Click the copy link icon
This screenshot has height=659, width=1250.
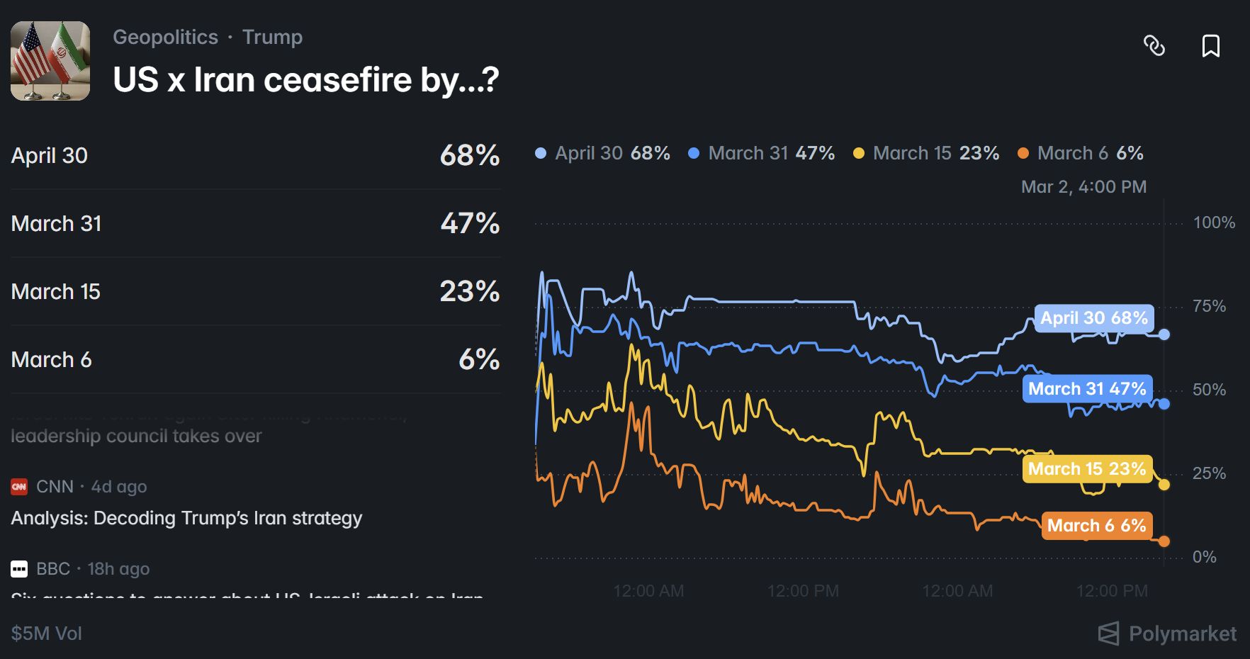click(1154, 46)
